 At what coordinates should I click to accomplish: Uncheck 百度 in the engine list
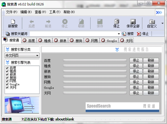pyautogui.click(x=7, y=68)
